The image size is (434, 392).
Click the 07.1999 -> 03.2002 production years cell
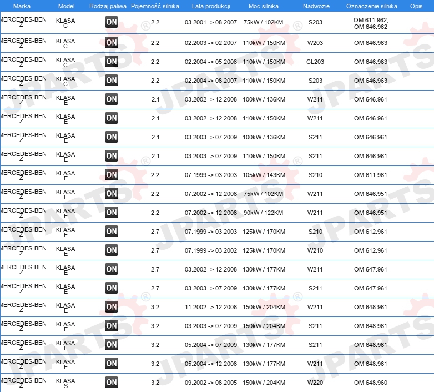click(x=211, y=250)
